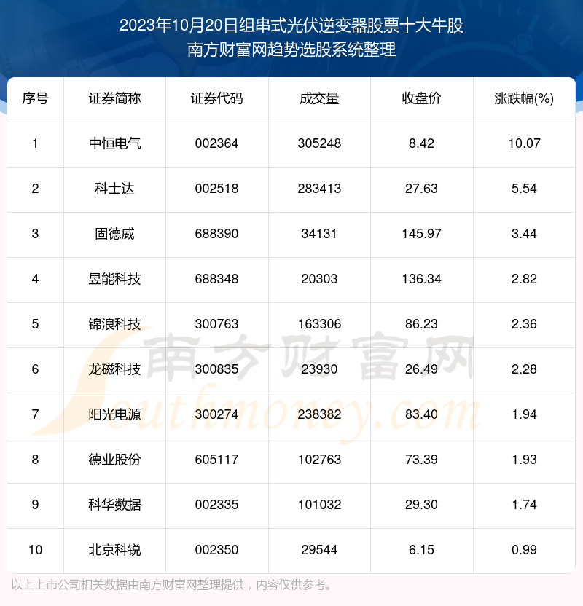Click stock code 688348
The height and width of the screenshot is (606, 583).
(x=217, y=279)
